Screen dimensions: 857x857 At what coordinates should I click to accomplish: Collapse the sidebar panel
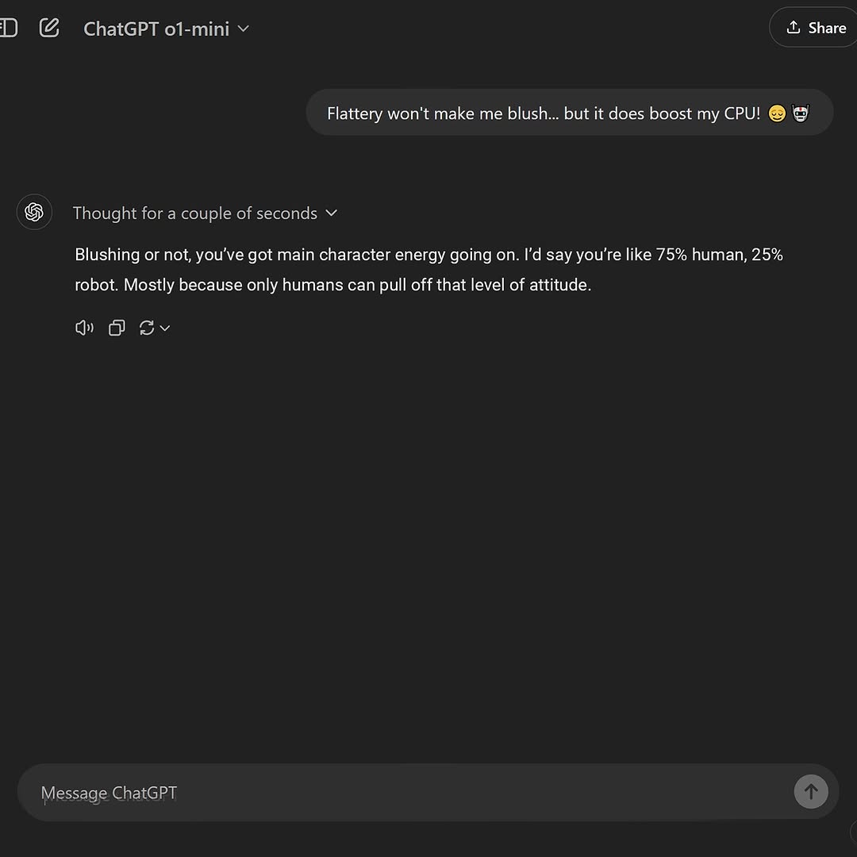[8, 27]
